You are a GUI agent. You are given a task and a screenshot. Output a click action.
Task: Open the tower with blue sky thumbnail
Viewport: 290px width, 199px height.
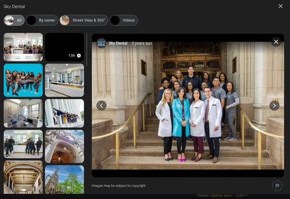(65, 179)
